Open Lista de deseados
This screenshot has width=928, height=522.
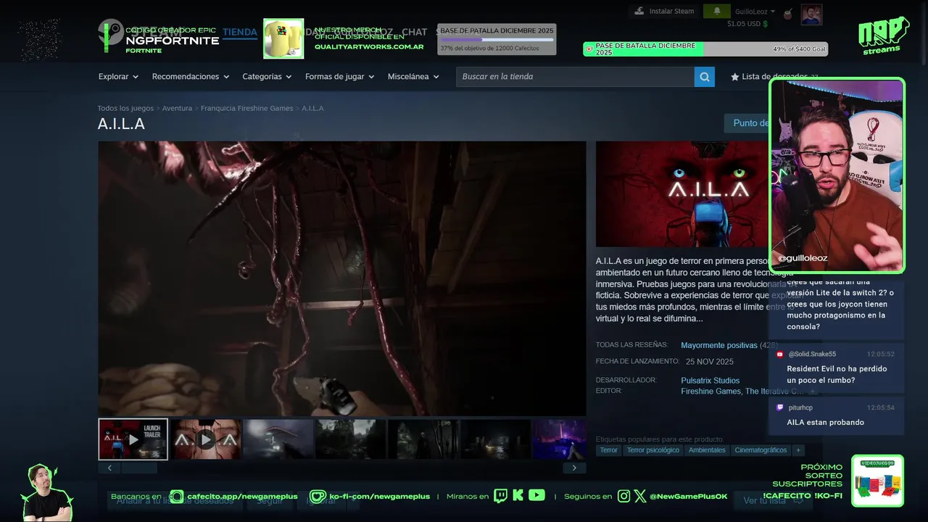click(x=774, y=77)
